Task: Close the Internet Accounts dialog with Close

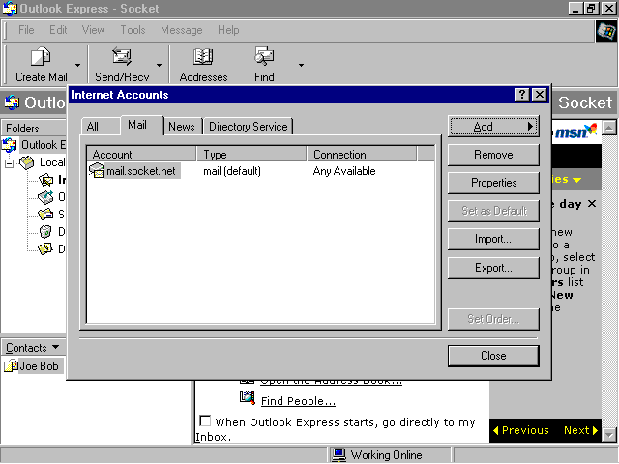Action: (x=493, y=356)
